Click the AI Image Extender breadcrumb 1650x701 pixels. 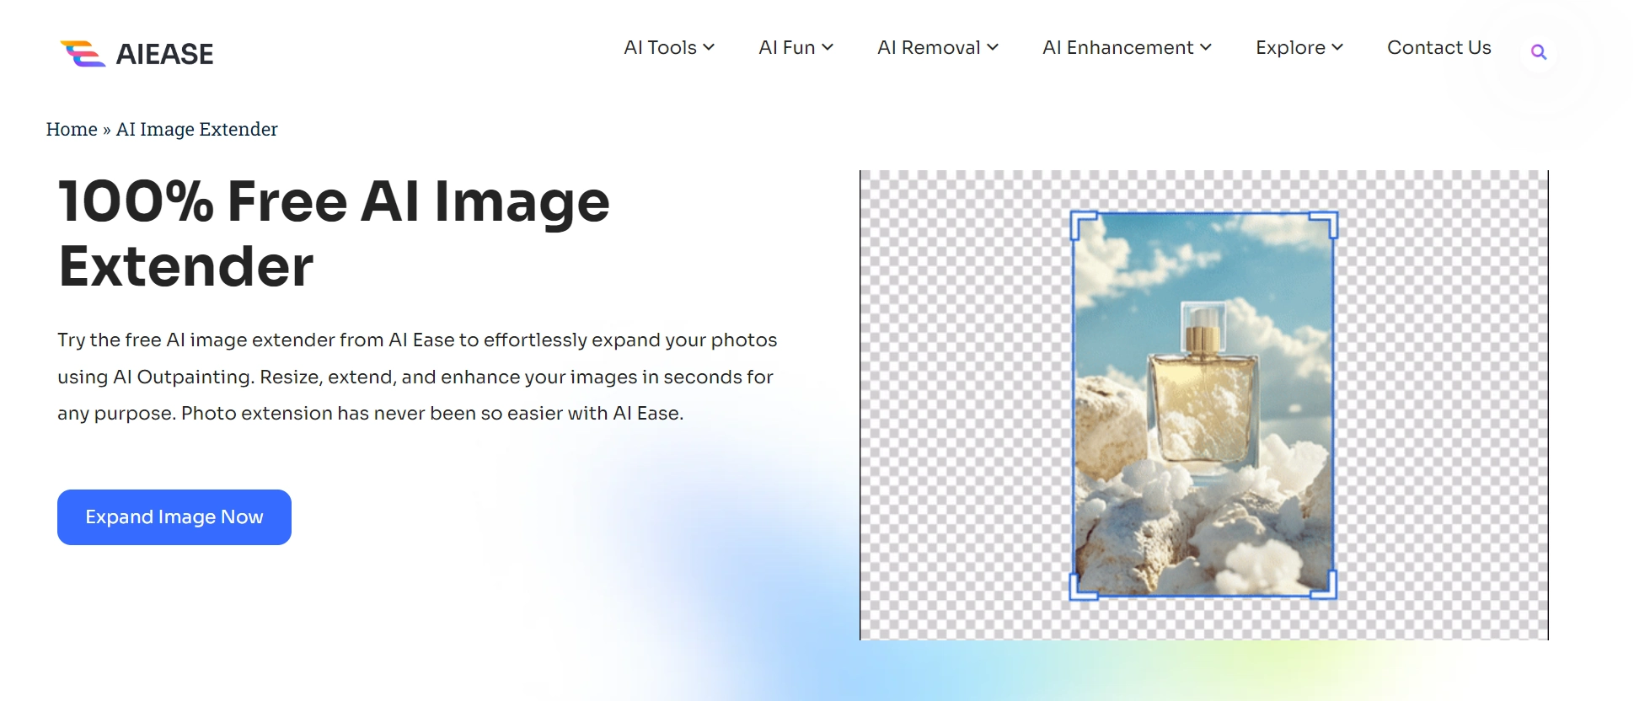196,129
